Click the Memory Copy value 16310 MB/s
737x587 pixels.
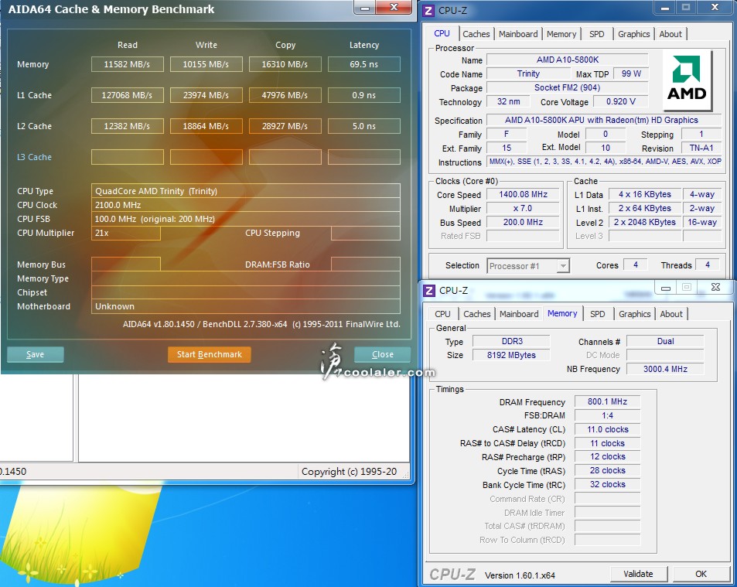click(x=285, y=64)
